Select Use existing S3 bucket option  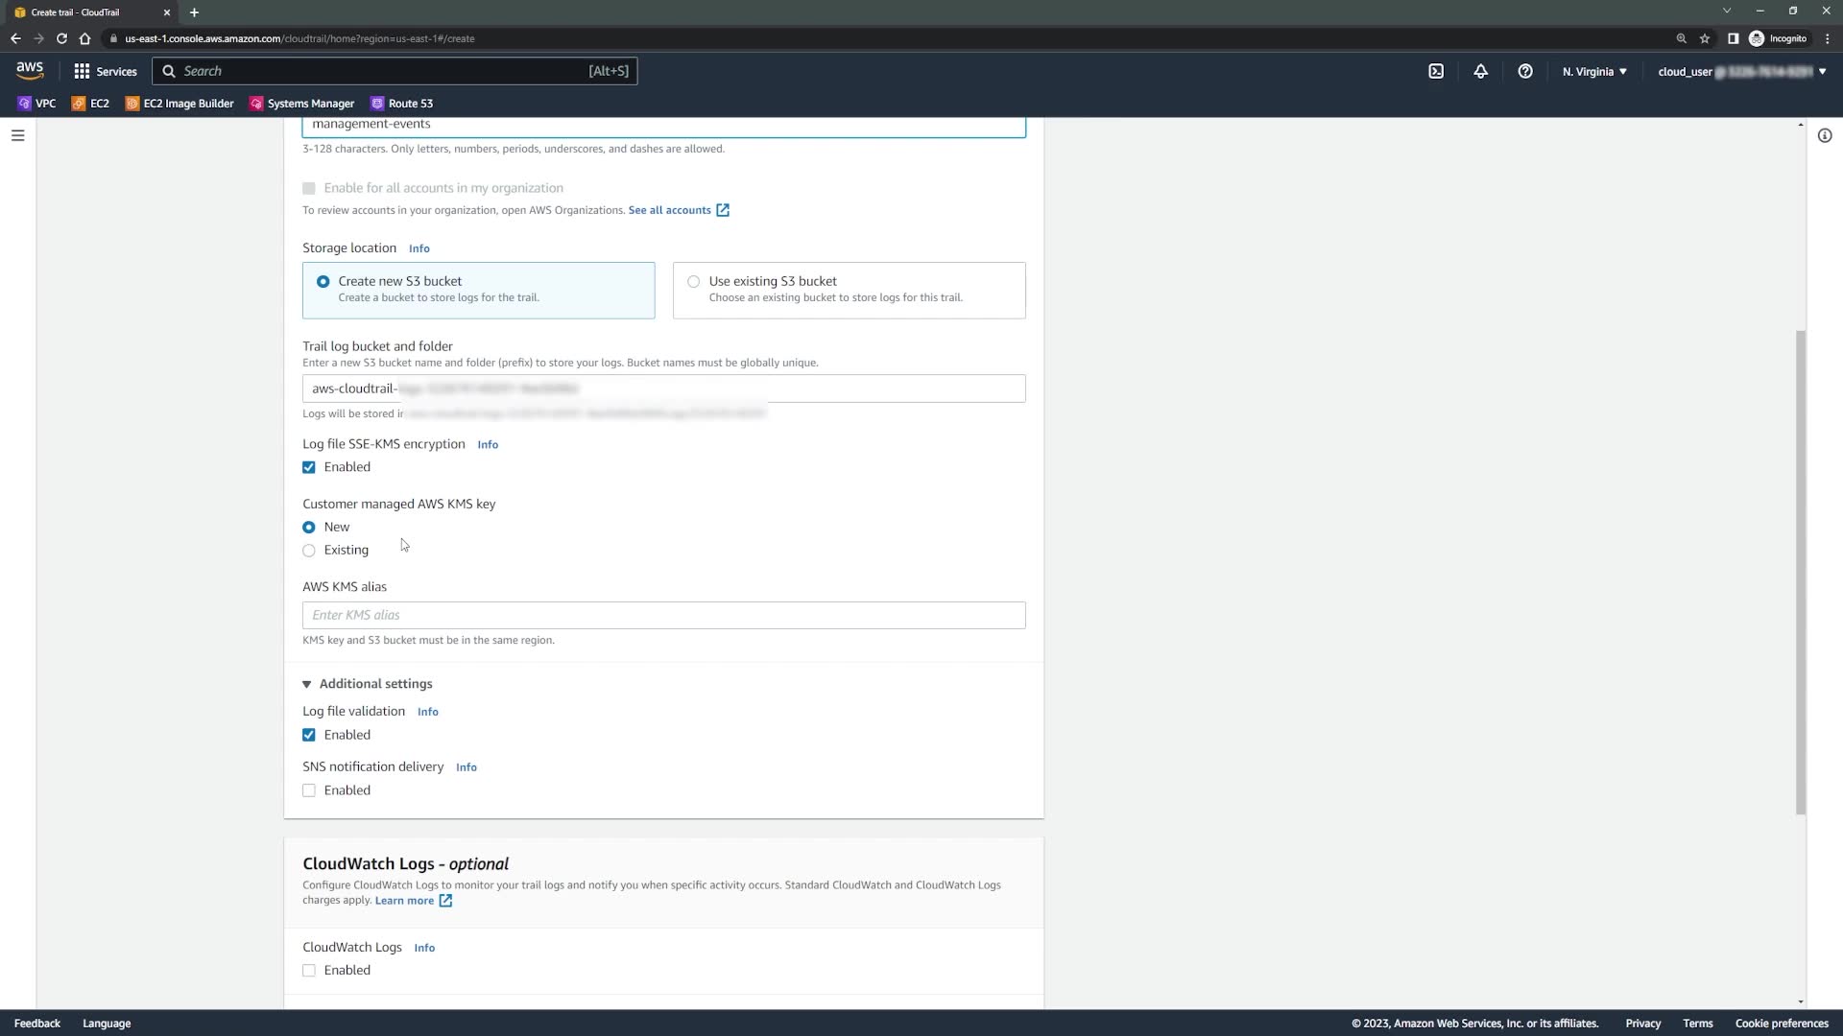pos(693,281)
